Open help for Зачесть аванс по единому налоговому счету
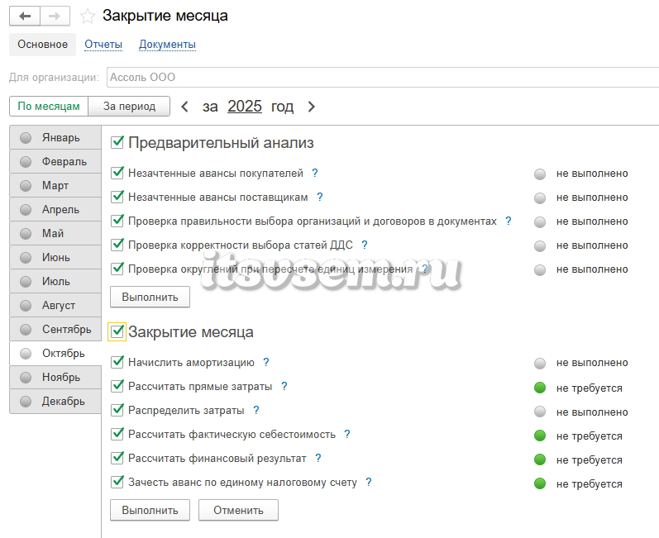This screenshot has height=538, width=659. click(x=369, y=482)
